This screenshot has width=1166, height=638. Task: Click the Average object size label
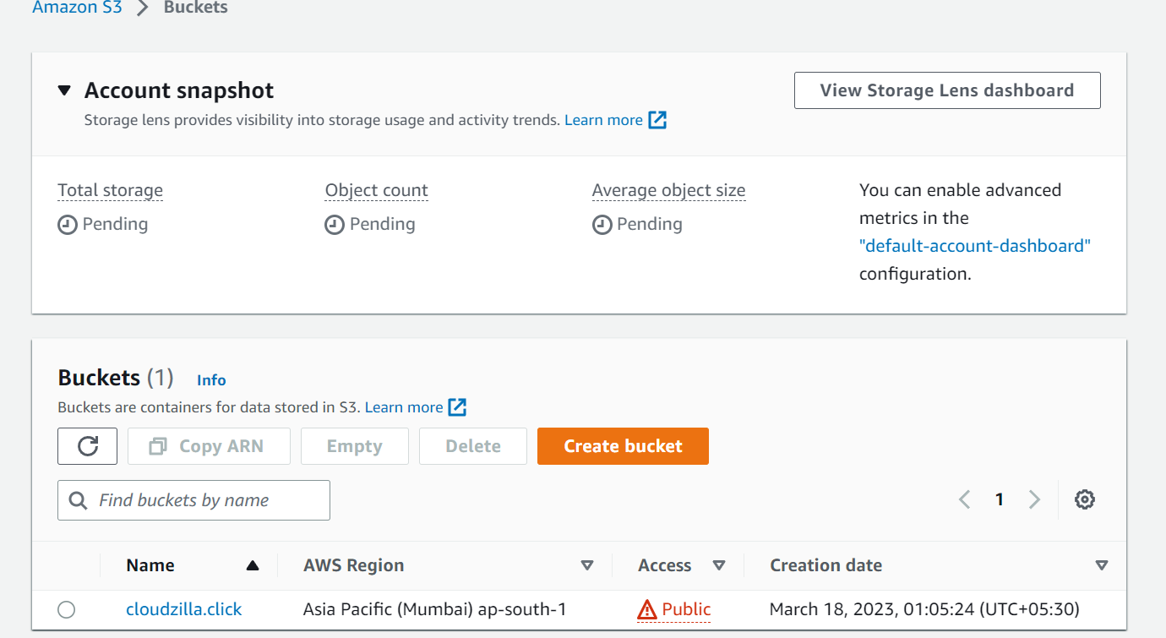tap(669, 191)
